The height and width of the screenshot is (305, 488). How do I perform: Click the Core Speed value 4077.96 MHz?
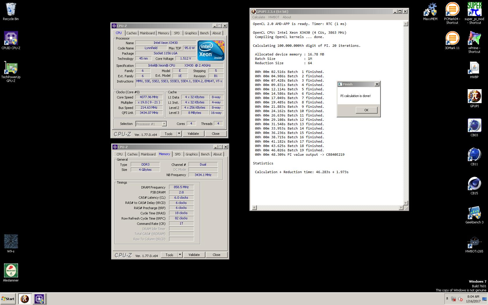149,97
